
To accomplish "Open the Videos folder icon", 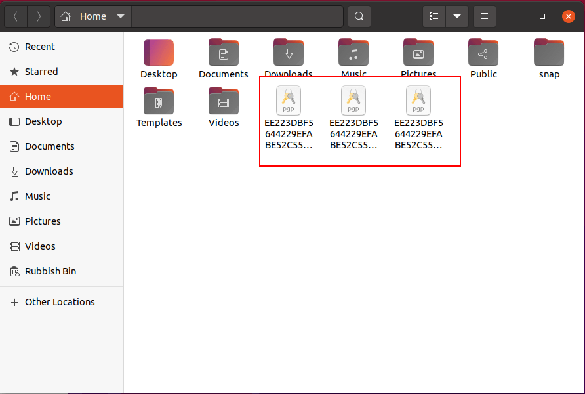I will (x=224, y=102).
